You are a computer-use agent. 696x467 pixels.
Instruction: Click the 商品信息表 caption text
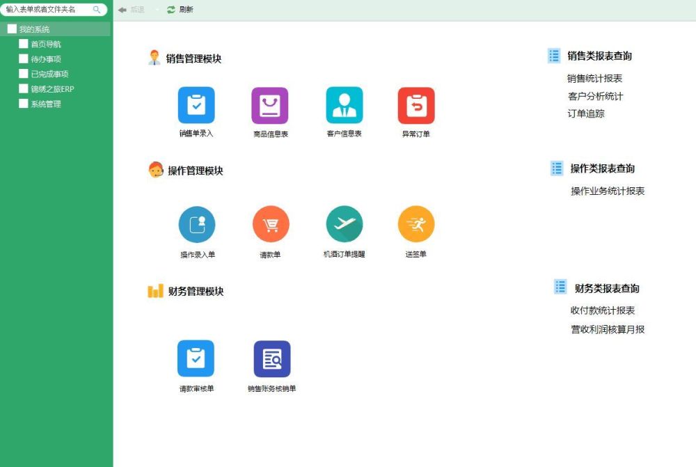click(x=271, y=134)
